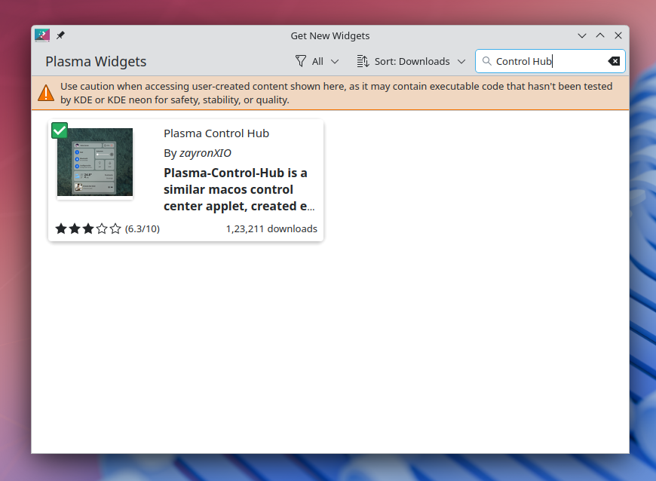This screenshot has width=656, height=481.
Task: Click the magnifier search icon
Action: [x=486, y=61]
